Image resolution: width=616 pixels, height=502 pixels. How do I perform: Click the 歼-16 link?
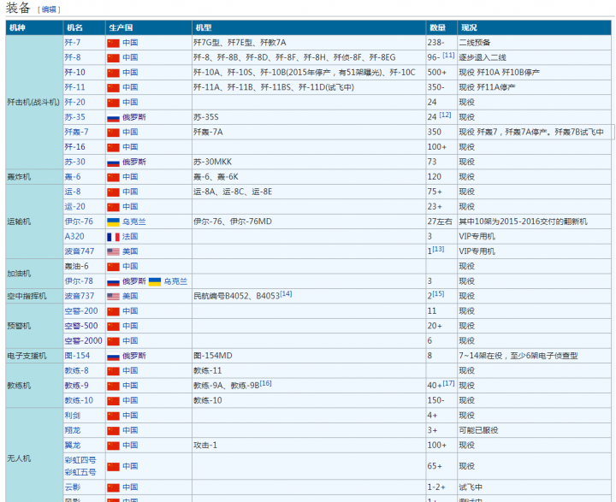(74, 147)
